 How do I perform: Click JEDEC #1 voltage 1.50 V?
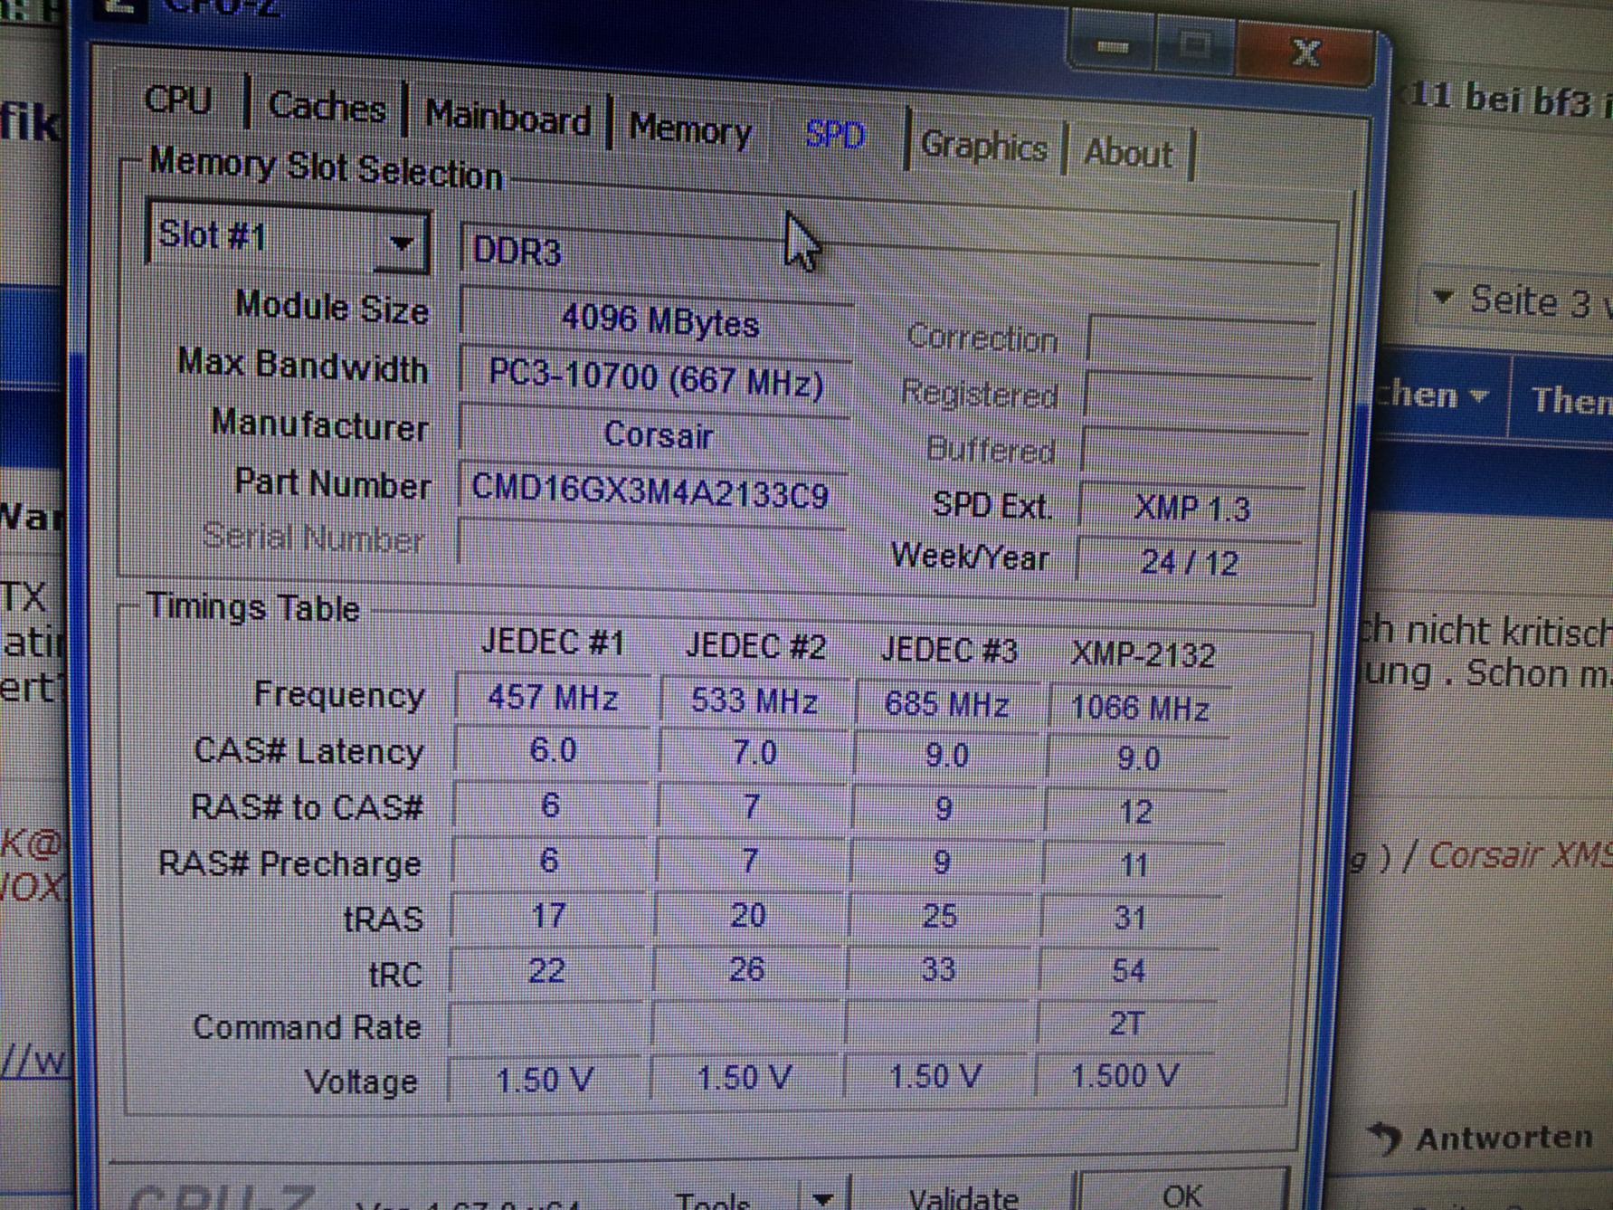click(545, 1080)
